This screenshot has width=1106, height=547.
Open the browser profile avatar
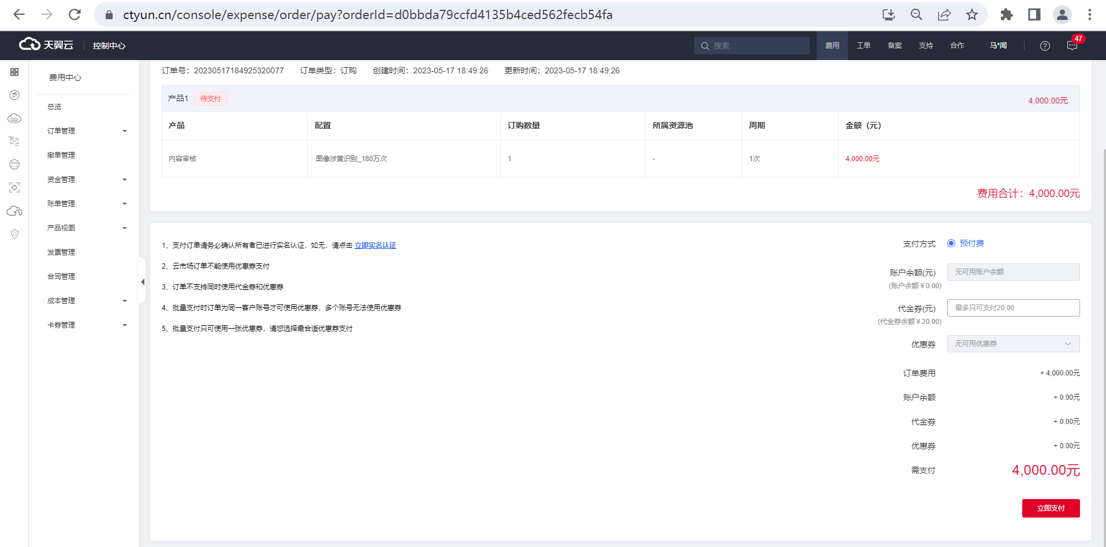pos(1062,14)
